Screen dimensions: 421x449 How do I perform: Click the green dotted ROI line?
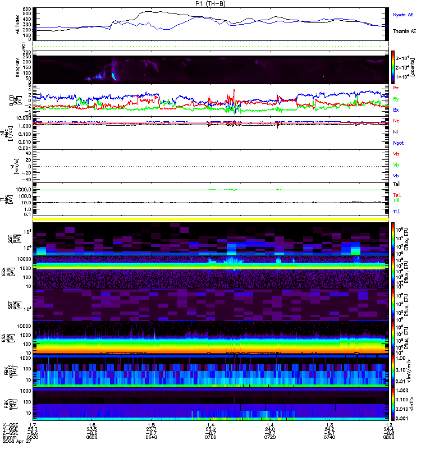click(x=210, y=47)
